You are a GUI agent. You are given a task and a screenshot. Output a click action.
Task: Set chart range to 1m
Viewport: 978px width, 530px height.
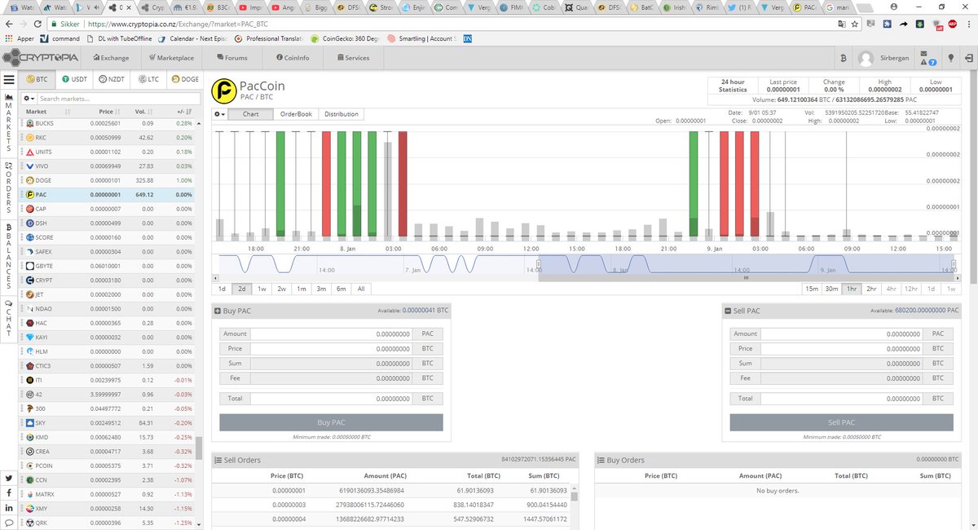[302, 289]
